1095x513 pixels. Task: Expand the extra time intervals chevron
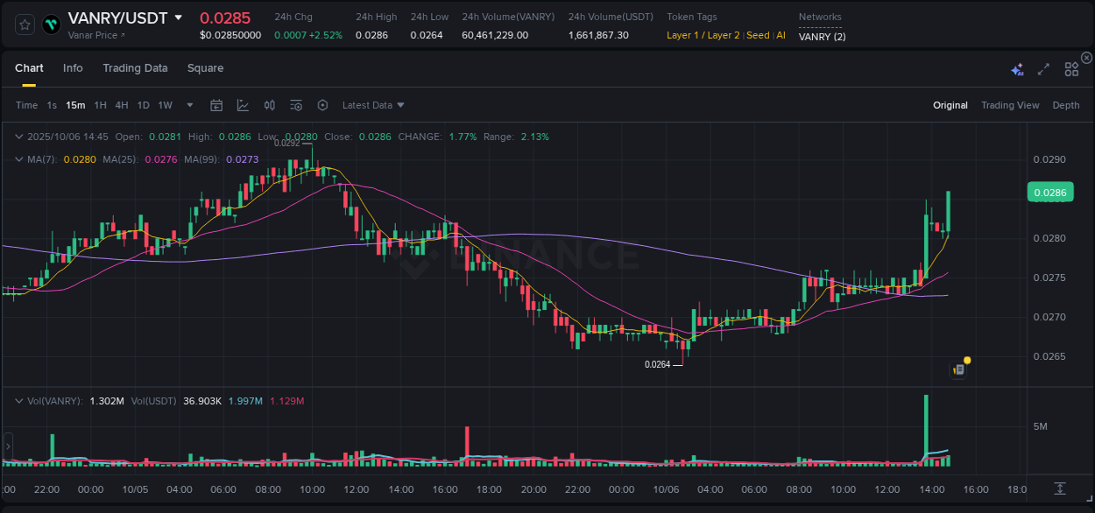pos(188,105)
